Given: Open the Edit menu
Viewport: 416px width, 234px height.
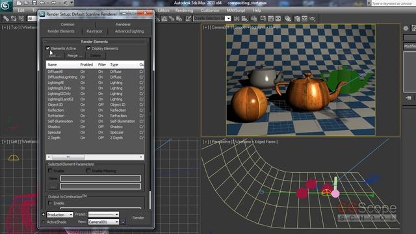Looking at the screenshot, I should [21, 10].
